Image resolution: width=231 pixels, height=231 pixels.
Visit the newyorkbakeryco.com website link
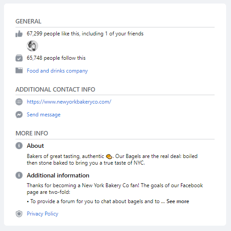(69, 102)
